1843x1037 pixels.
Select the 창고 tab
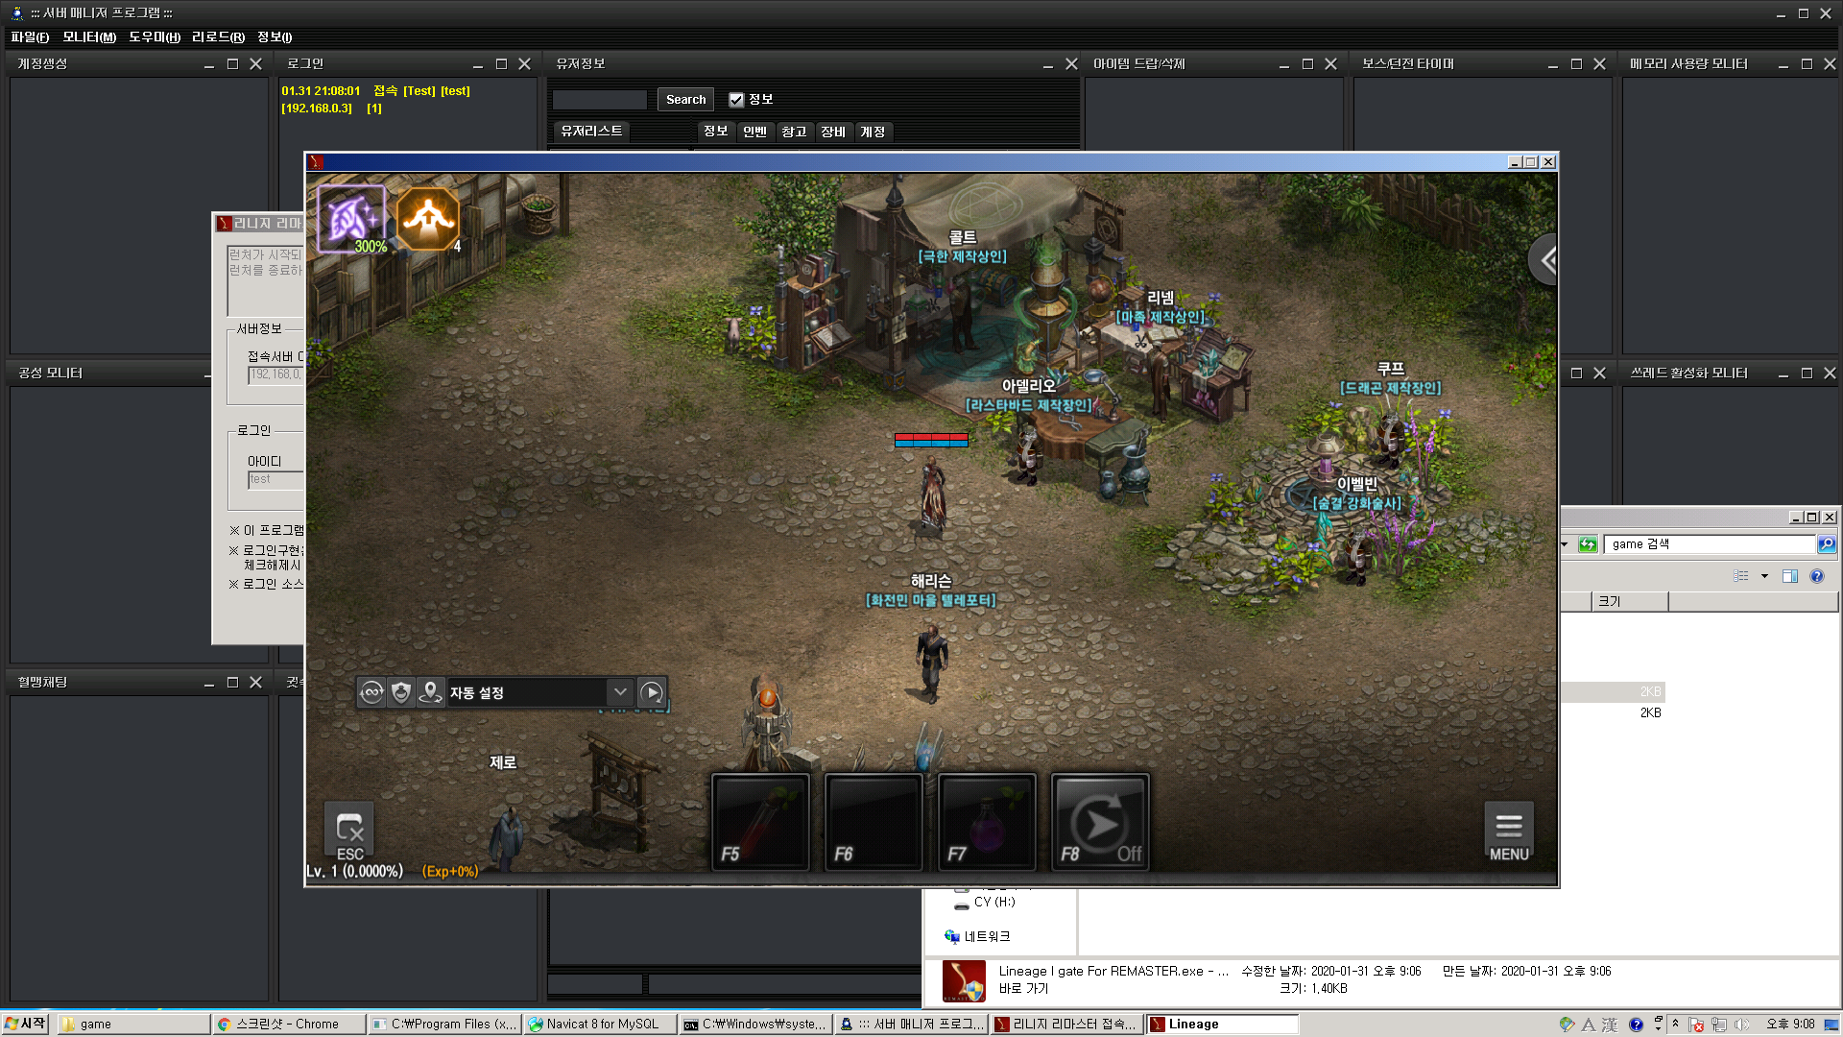pyautogui.click(x=794, y=132)
